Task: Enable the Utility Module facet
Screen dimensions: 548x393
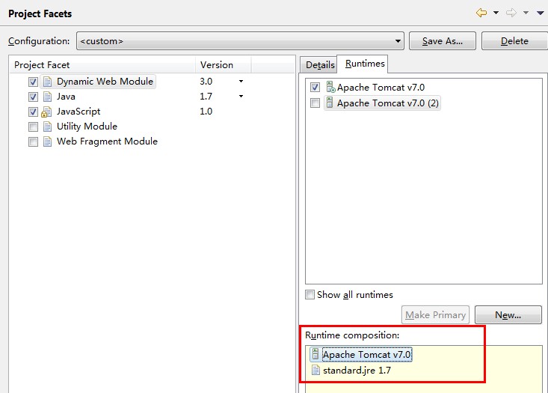Action: (33, 127)
